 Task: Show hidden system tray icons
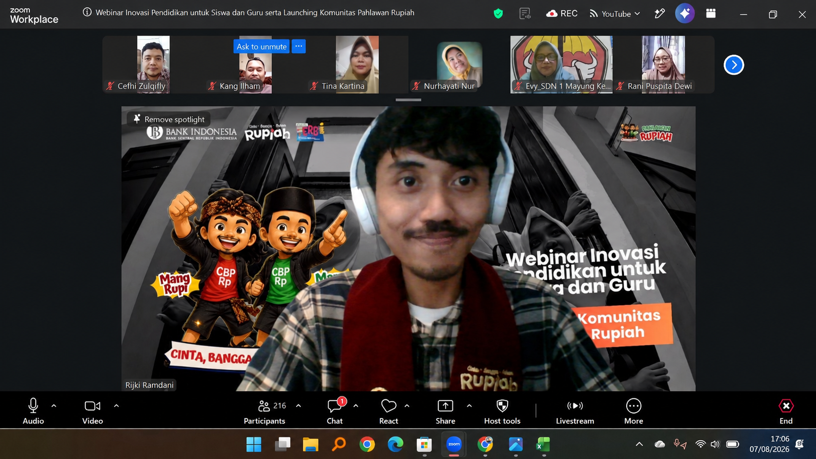(639, 444)
